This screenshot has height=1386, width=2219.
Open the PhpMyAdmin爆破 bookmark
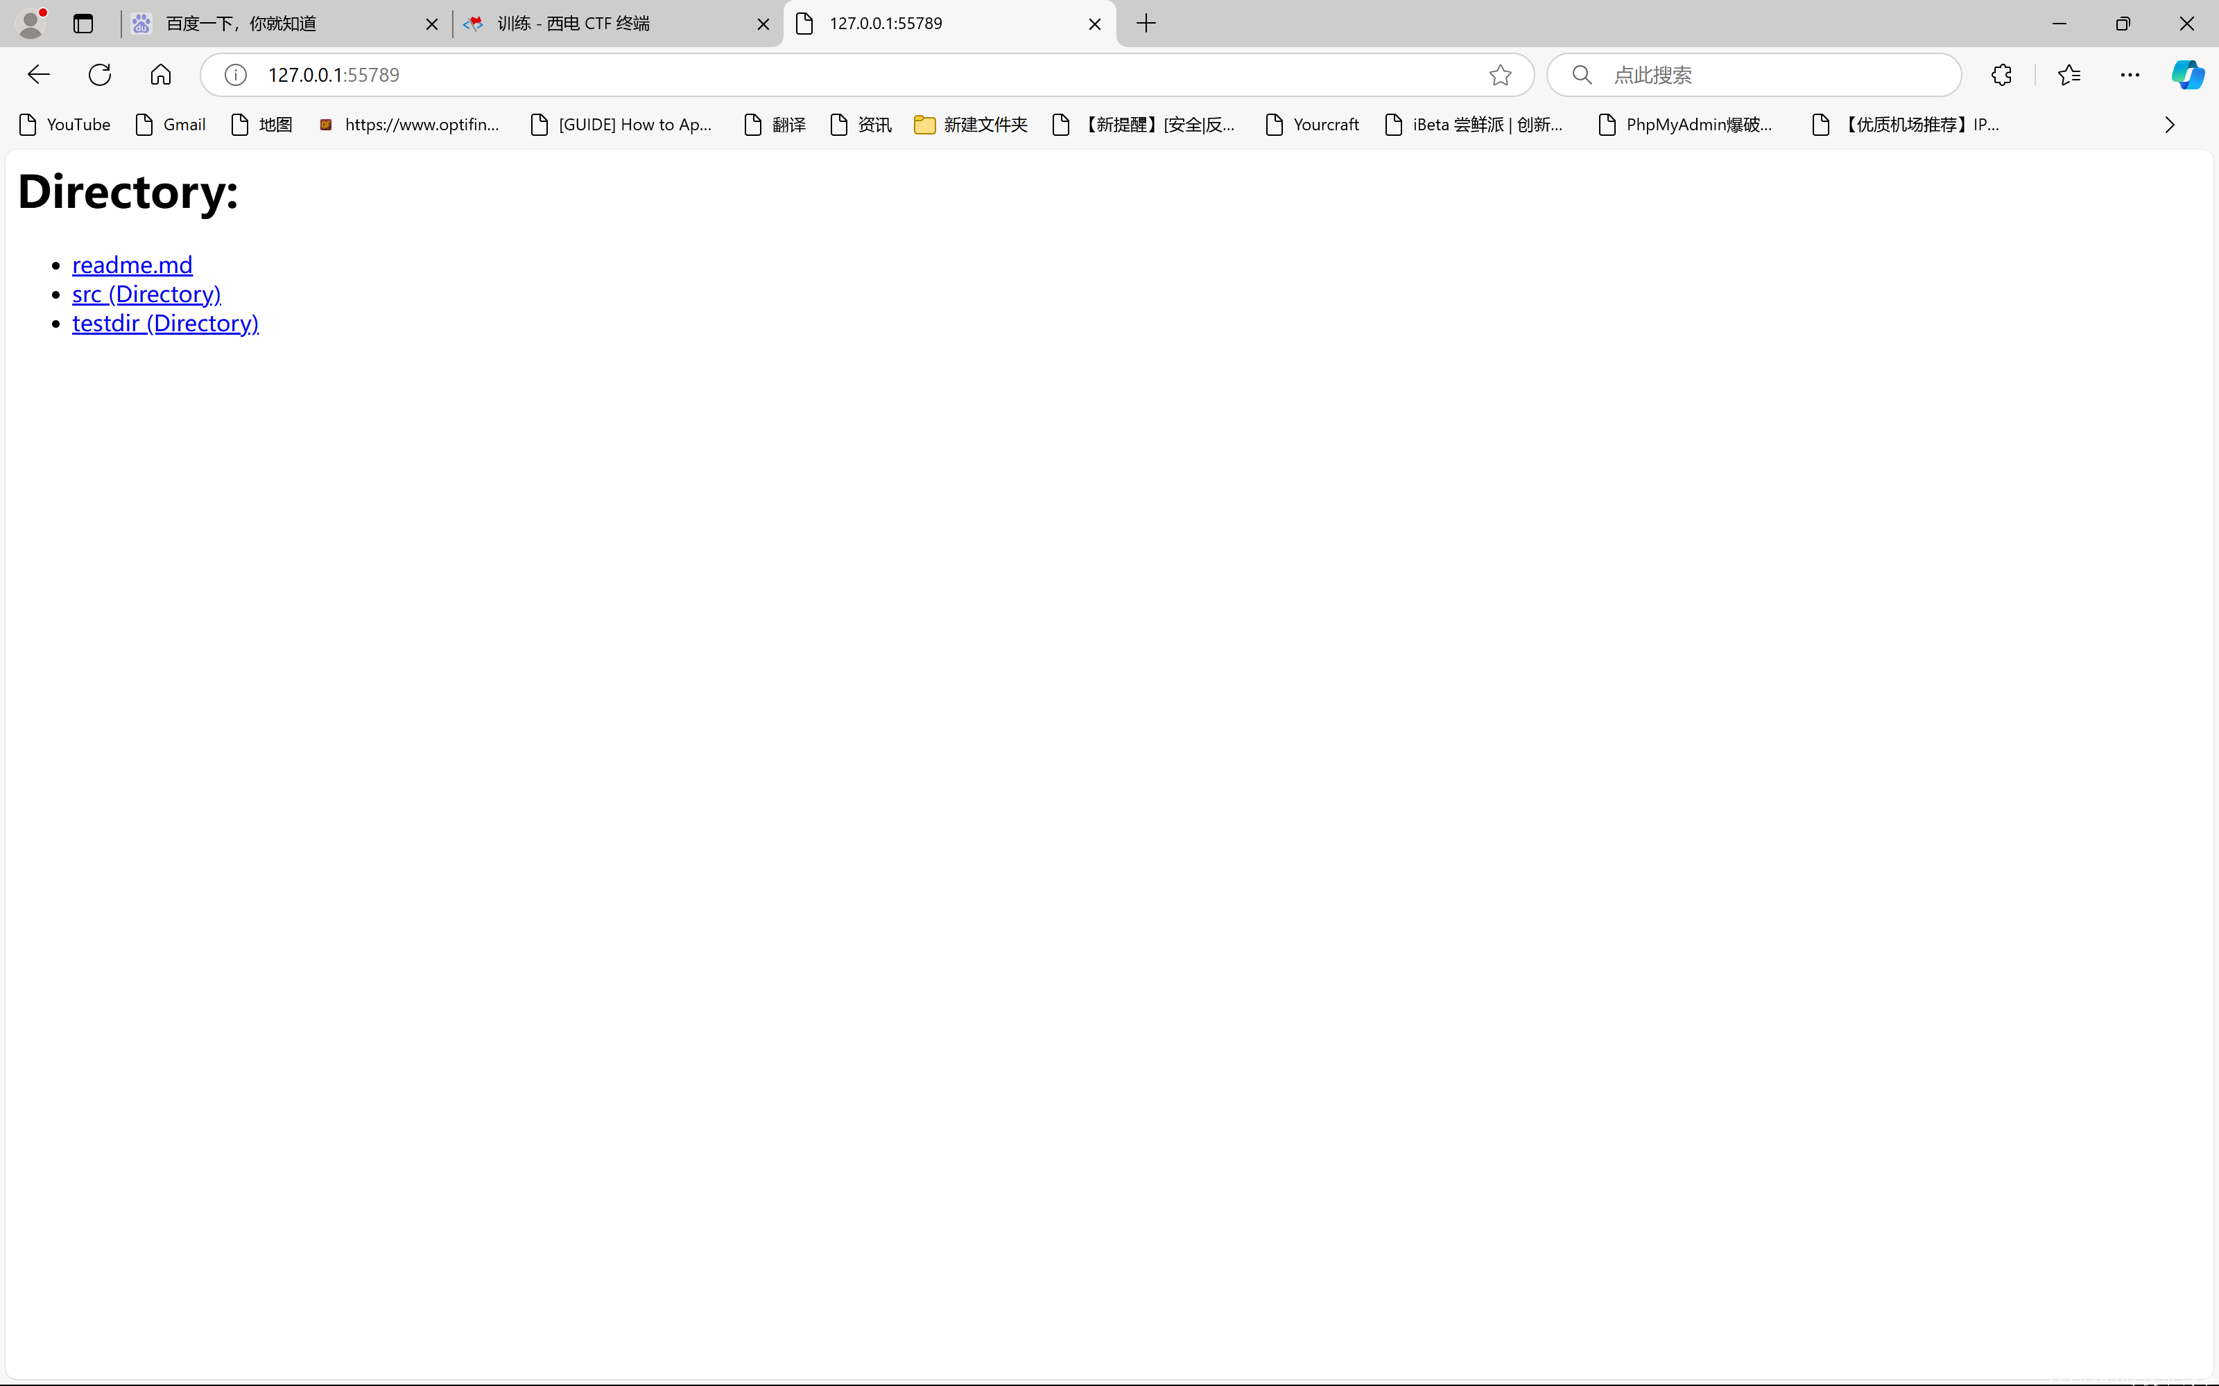[x=1685, y=125]
